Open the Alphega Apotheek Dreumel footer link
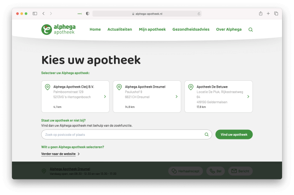 (70, 169)
